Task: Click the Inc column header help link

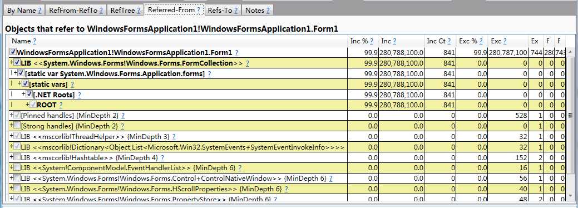Action: (x=394, y=41)
